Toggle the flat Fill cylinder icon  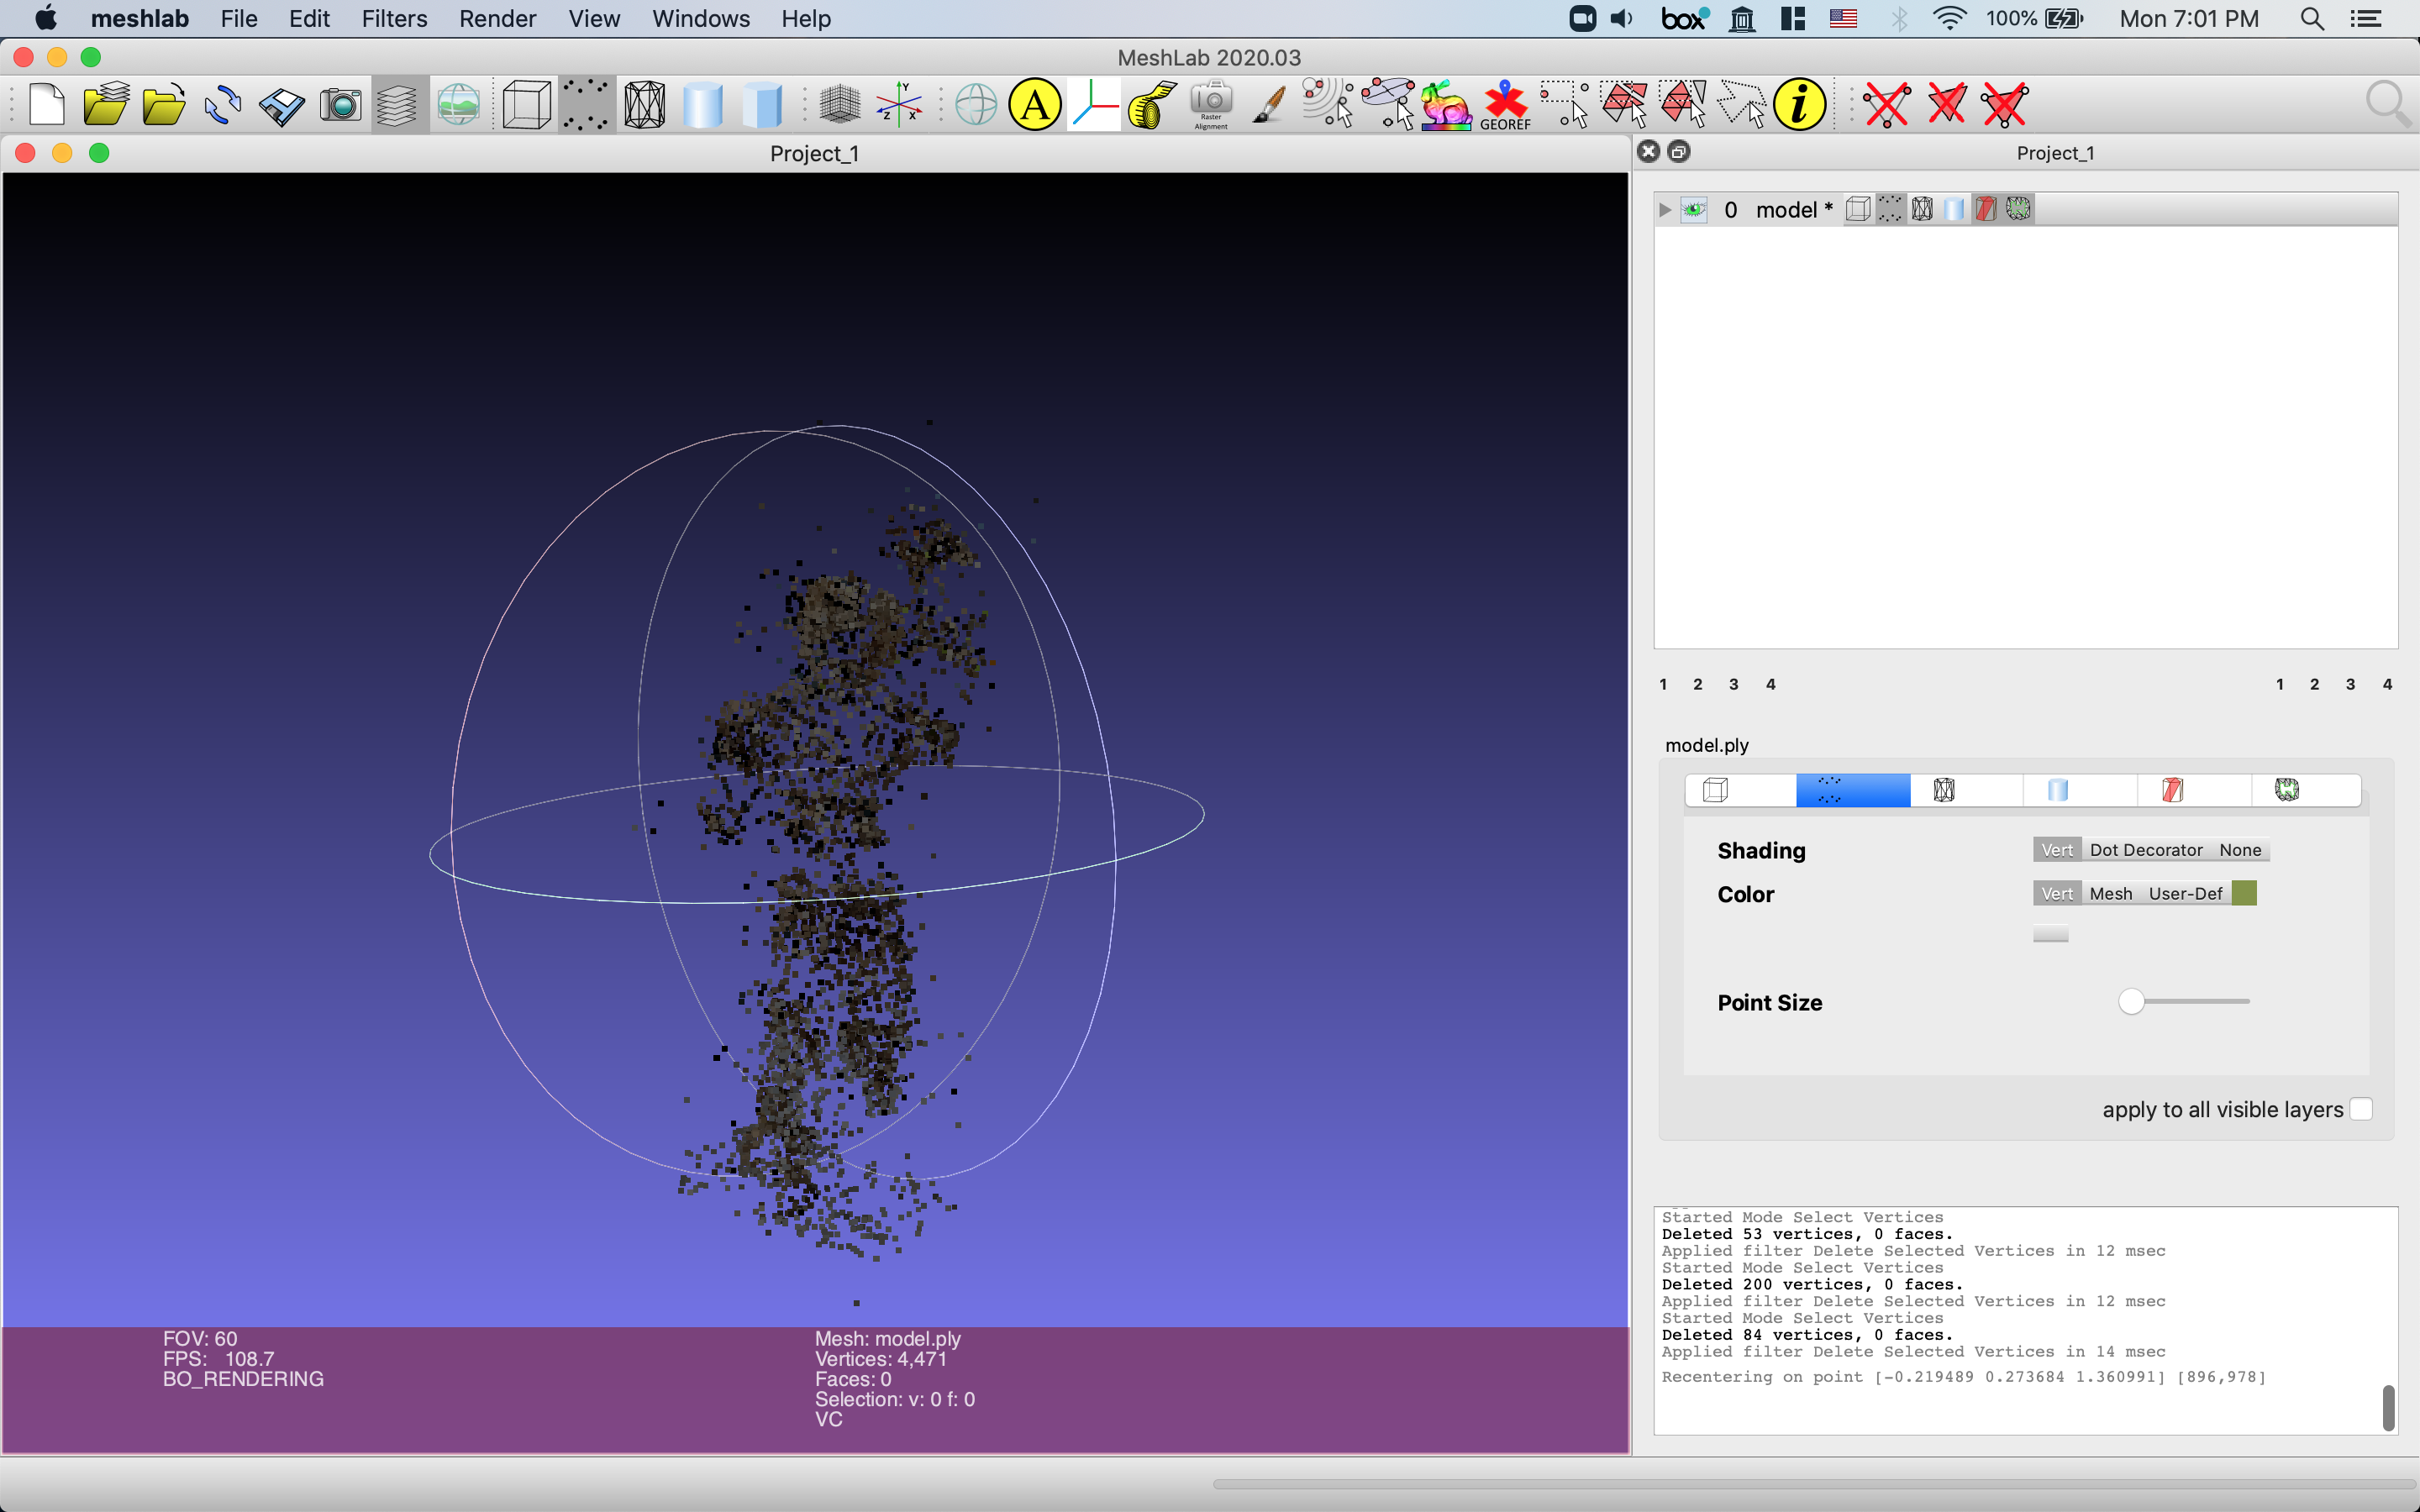(x=762, y=104)
